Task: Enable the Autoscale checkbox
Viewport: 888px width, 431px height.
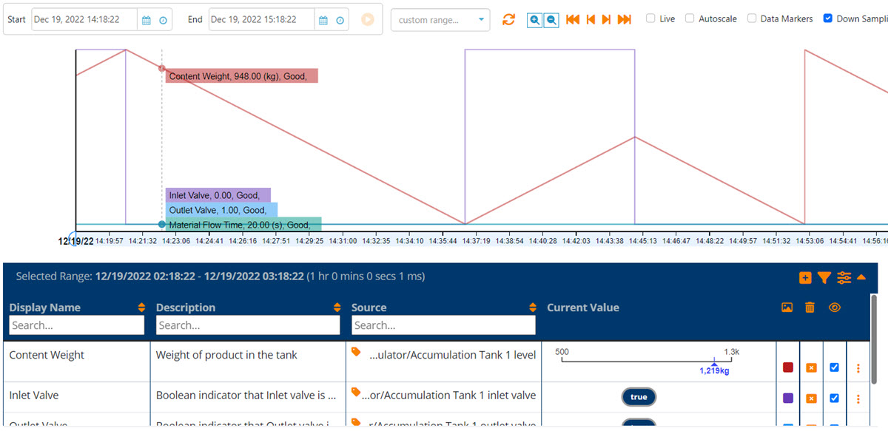Action: (x=690, y=18)
